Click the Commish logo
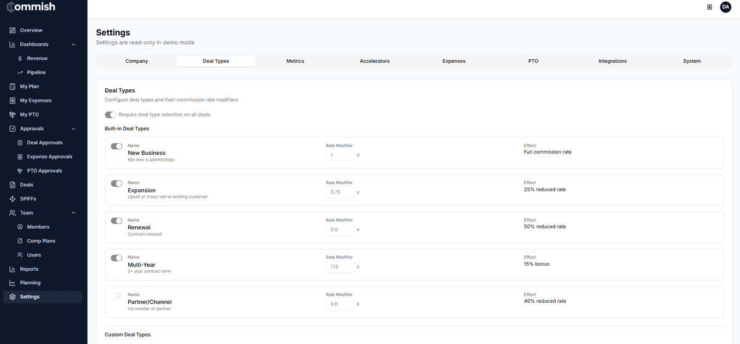Viewport: 740px width, 344px height. [30, 7]
